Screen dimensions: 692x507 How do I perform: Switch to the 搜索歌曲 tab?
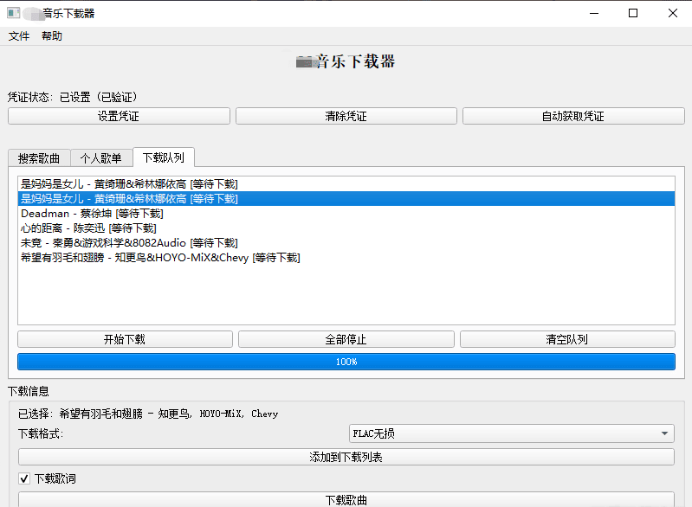[39, 157]
